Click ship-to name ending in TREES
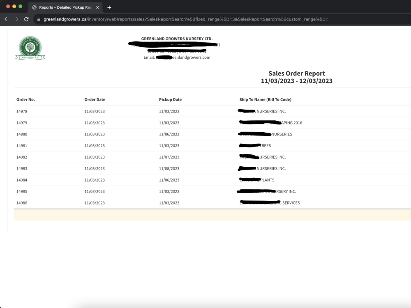Screen dimensions: 411x308 pyautogui.click(x=255, y=146)
